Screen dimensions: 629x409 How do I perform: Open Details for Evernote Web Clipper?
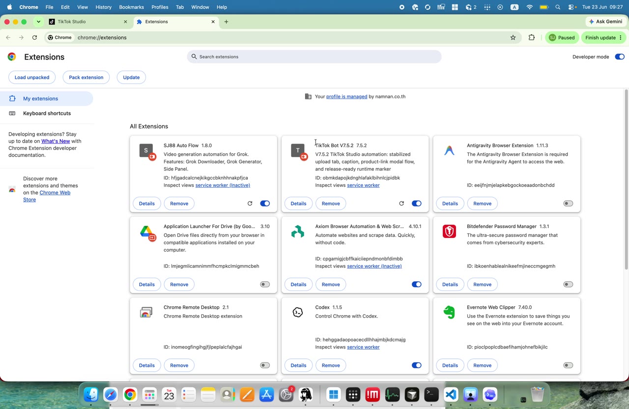coord(450,365)
